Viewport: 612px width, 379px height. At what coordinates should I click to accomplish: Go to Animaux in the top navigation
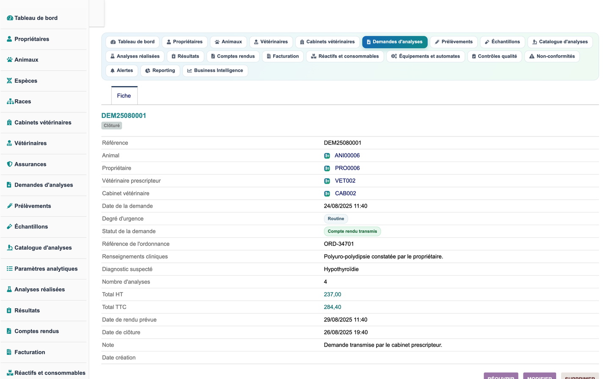228,42
